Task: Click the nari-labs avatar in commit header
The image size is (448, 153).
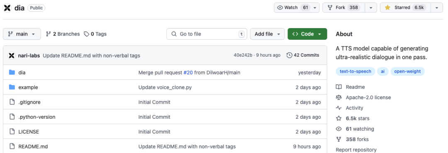Action: pyautogui.click(x=12, y=55)
